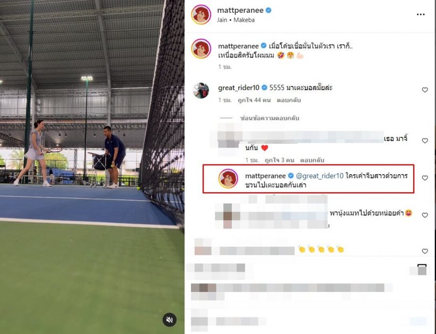The height and width of the screenshot is (334, 436).
Task: Open the three-dot more options menu
Action: 421,14
